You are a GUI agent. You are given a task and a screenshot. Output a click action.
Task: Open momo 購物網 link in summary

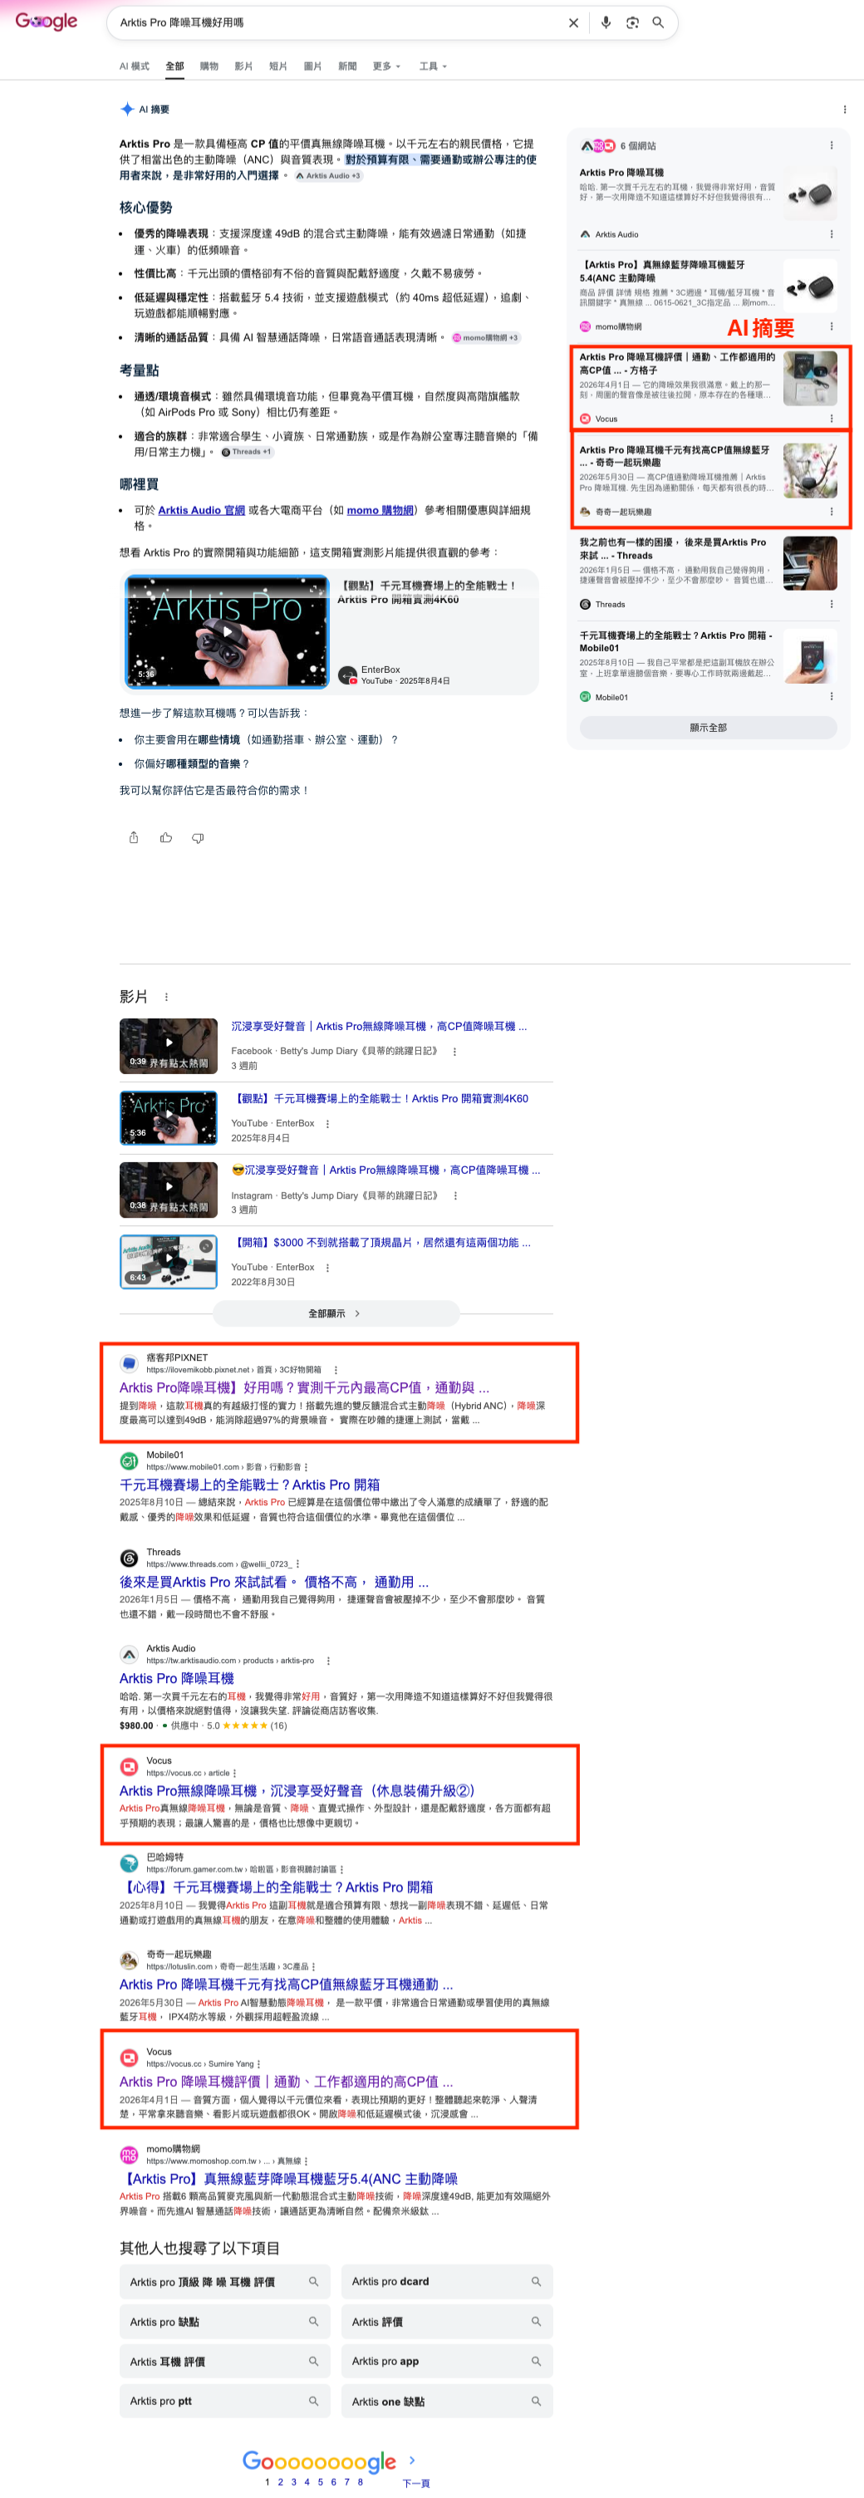[x=380, y=510]
